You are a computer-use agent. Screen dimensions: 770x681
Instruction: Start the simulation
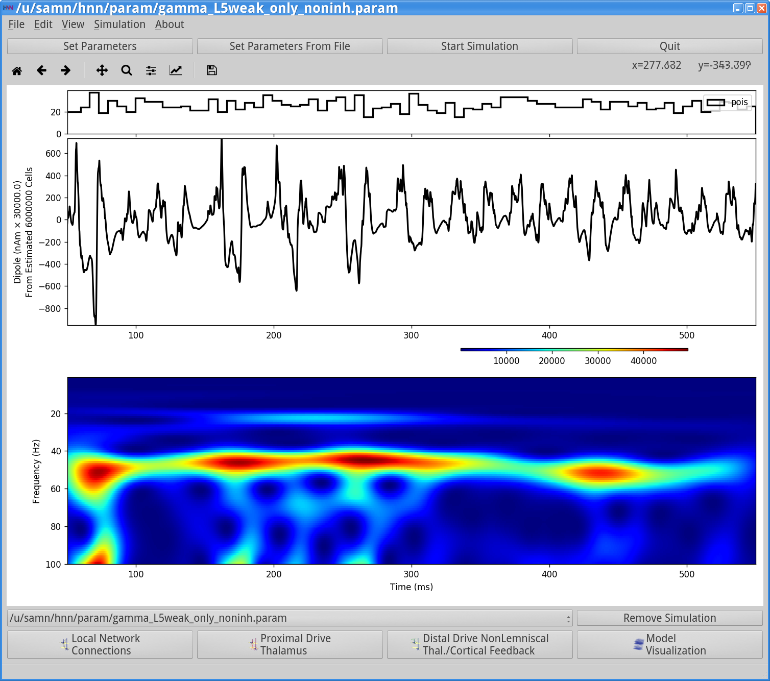480,46
